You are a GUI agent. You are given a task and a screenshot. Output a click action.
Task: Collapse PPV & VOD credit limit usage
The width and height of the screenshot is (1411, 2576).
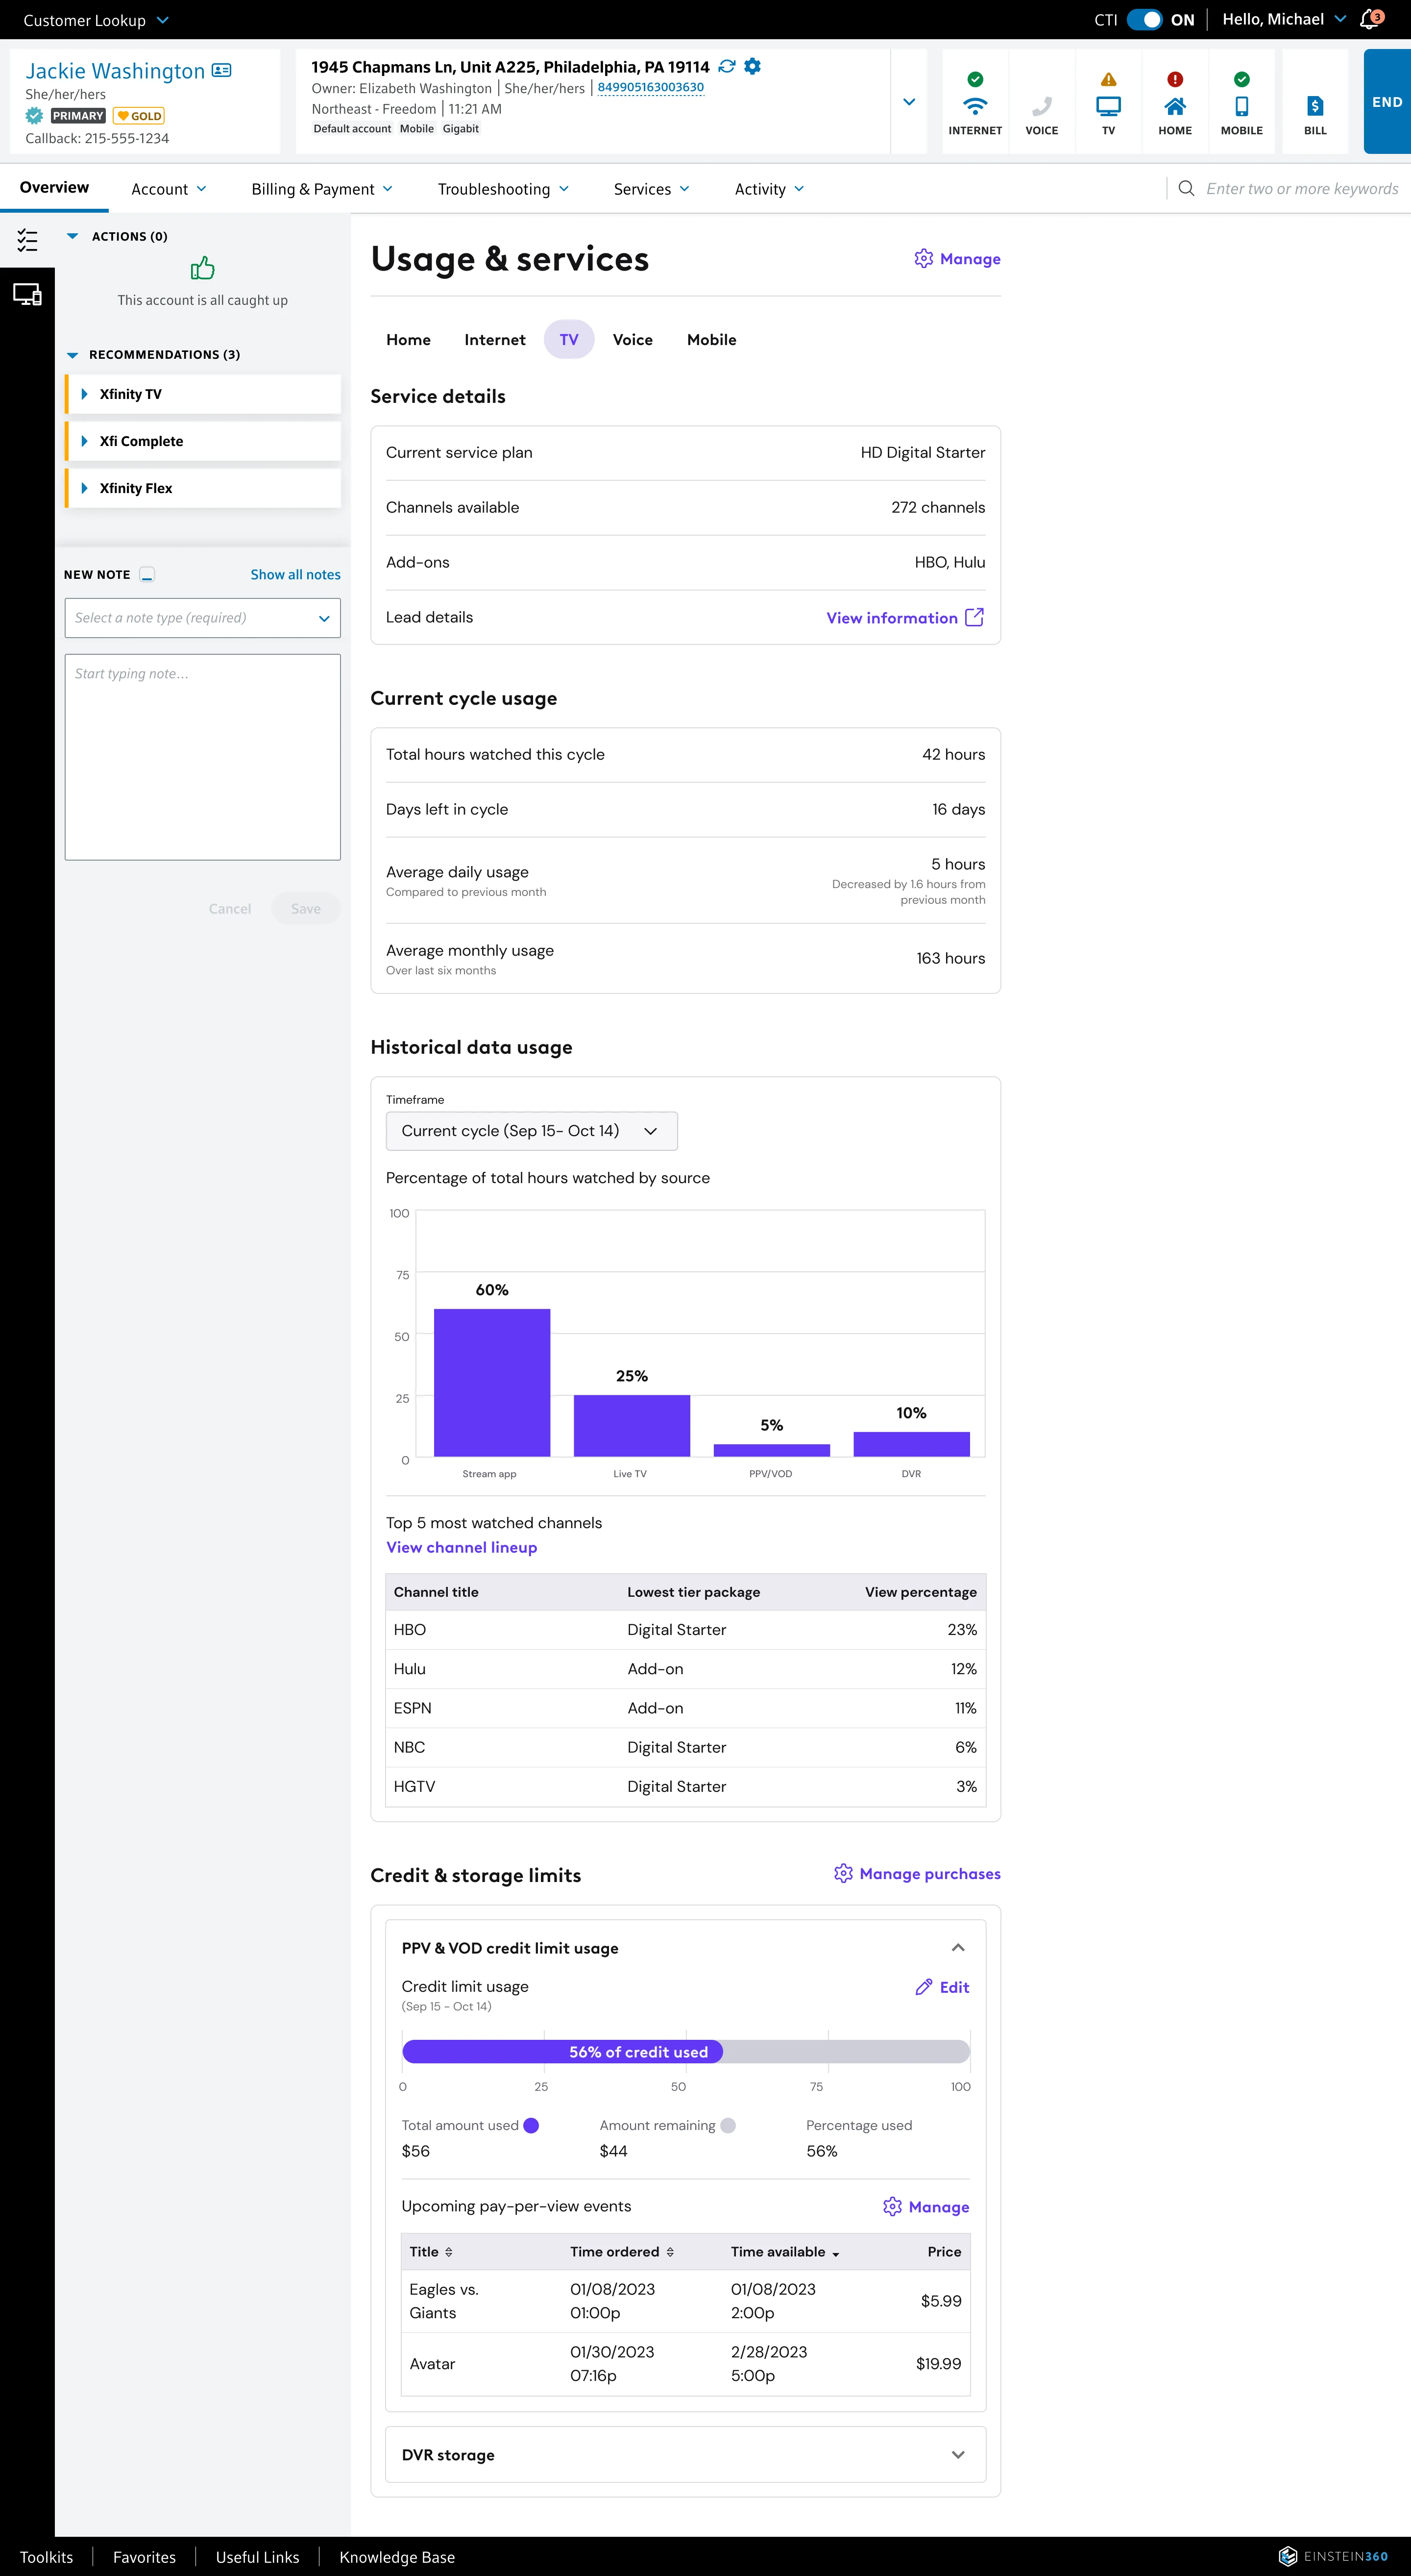(x=958, y=1947)
